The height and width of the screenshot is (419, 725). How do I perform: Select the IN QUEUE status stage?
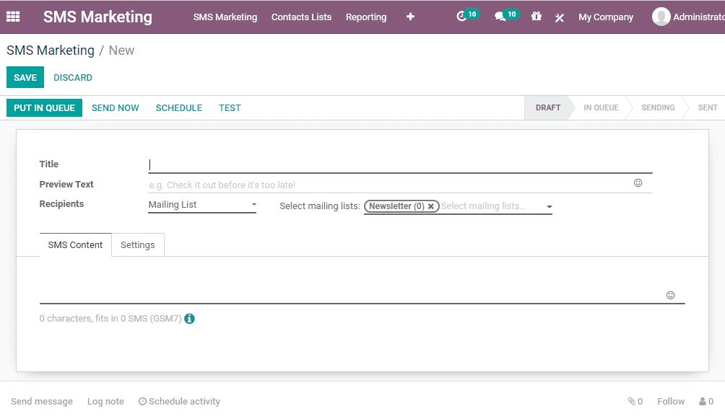pos(601,107)
